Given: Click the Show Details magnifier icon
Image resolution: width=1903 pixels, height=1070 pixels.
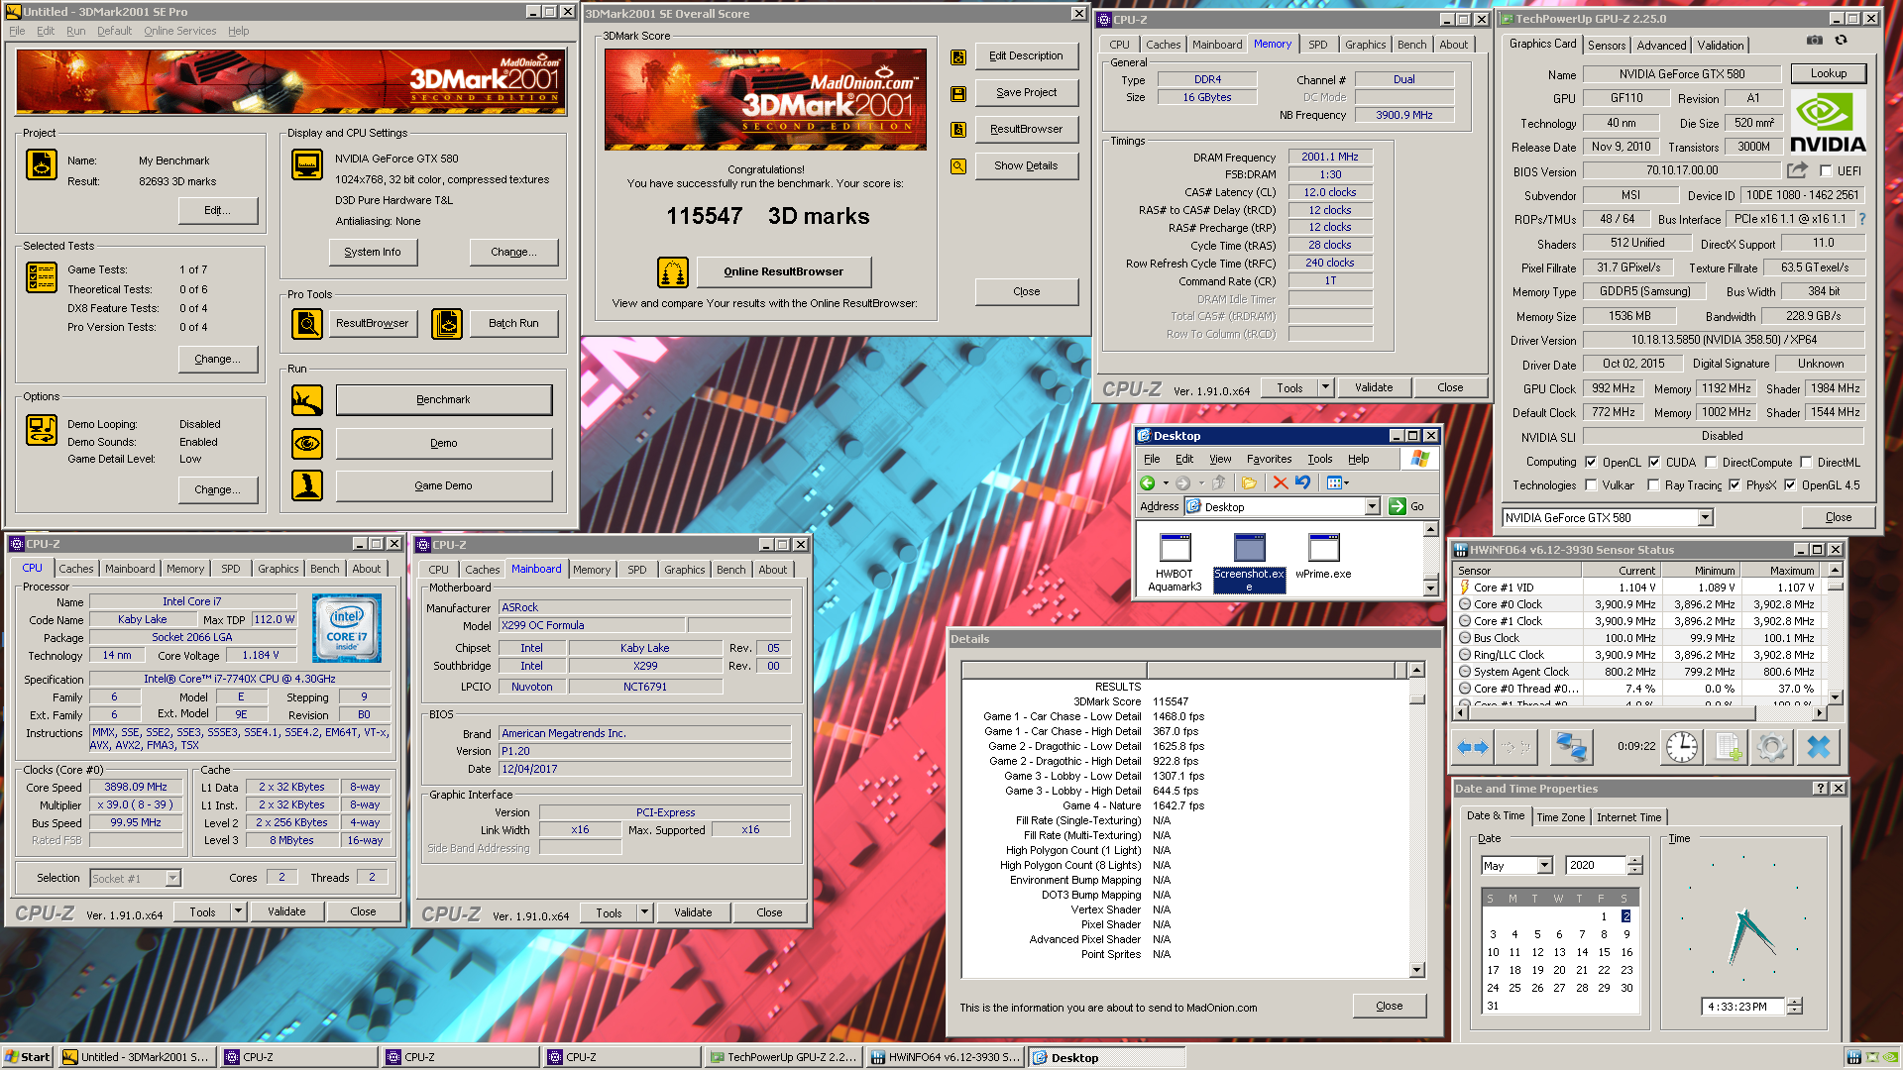Looking at the screenshot, I should coord(958,166).
